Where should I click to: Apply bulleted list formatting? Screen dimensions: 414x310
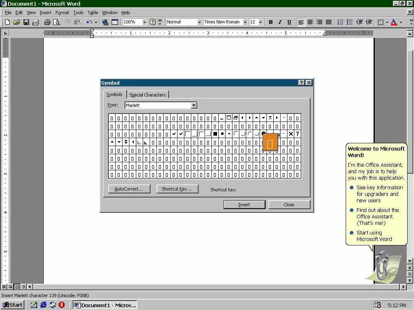[x=350, y=22]
